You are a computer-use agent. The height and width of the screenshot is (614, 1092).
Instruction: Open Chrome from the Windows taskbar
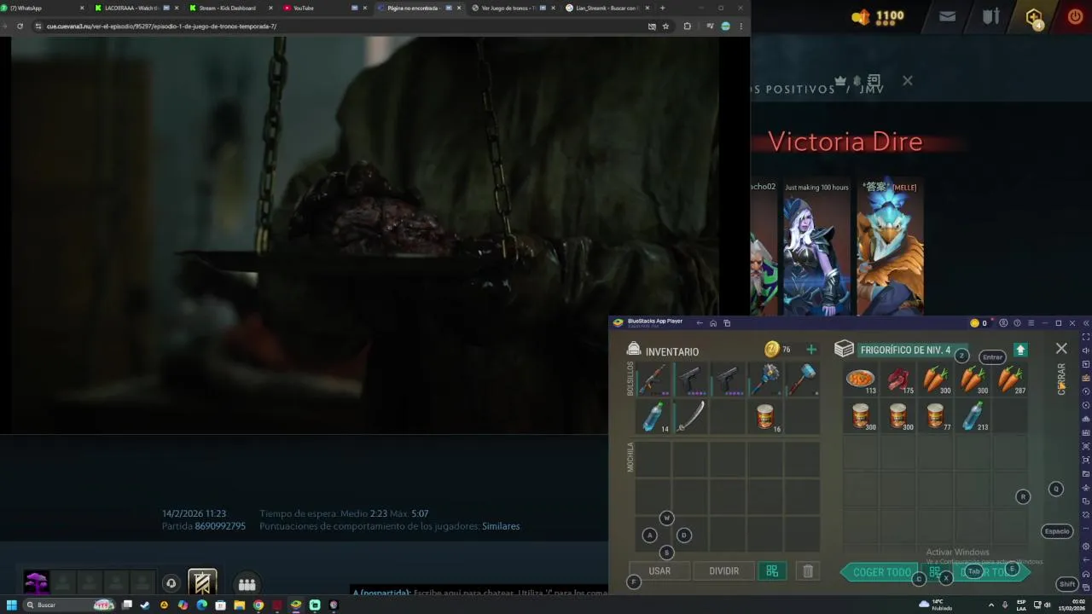[258, 605]
